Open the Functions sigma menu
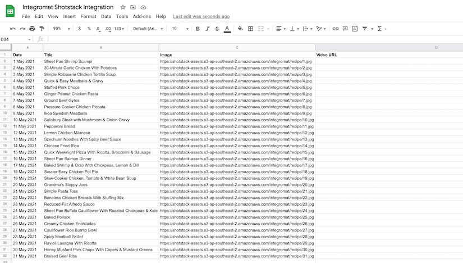The image size is (463, 263). coord(380,29)
